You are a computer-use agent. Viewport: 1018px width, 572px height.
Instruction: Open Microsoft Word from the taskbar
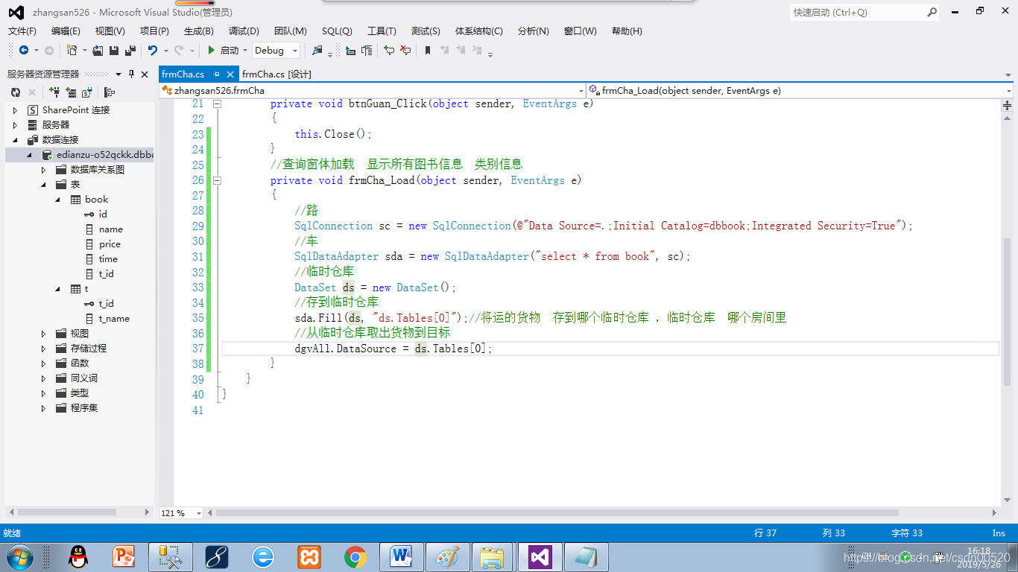point(401,556)
